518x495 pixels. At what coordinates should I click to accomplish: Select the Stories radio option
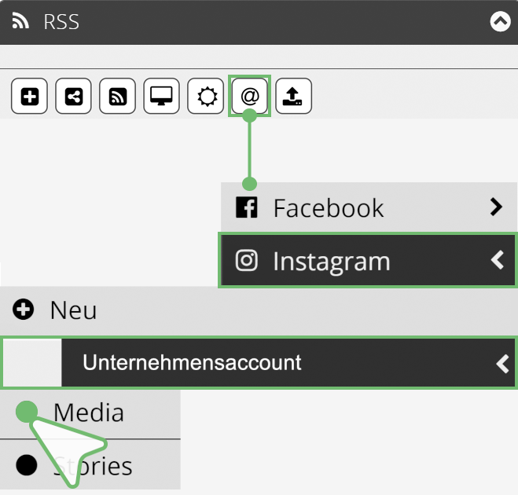point(27,465)
